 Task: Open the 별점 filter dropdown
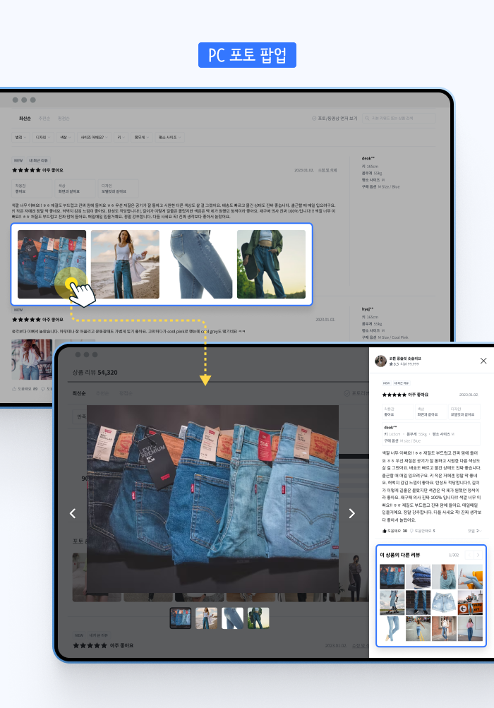(x=20, y=137)
